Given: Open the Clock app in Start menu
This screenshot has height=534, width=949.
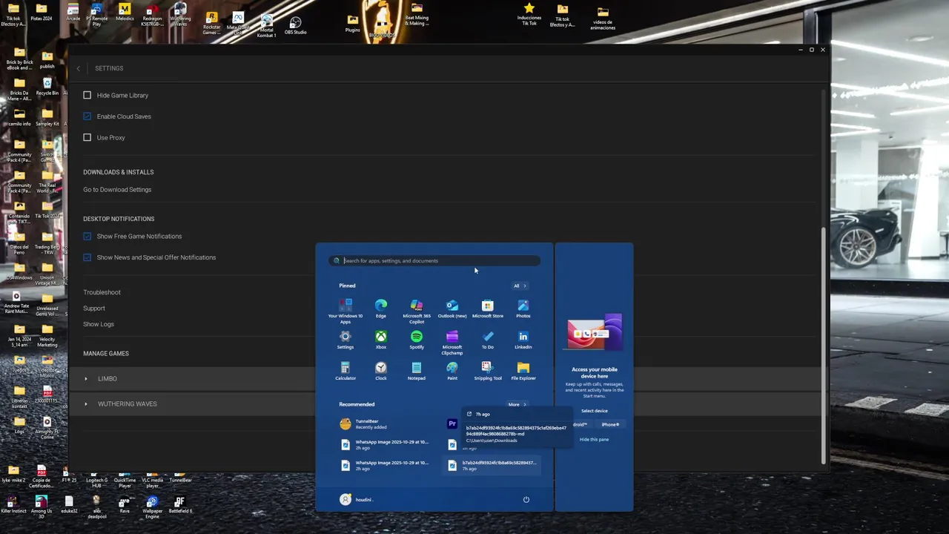Looking at the screenshot, I should (381, 371).
